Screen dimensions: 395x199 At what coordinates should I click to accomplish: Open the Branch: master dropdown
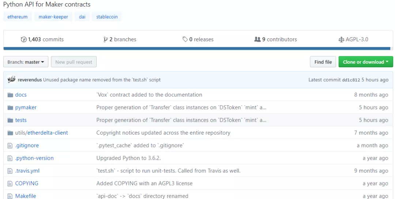pyautogui.click(x=26, y=62)
